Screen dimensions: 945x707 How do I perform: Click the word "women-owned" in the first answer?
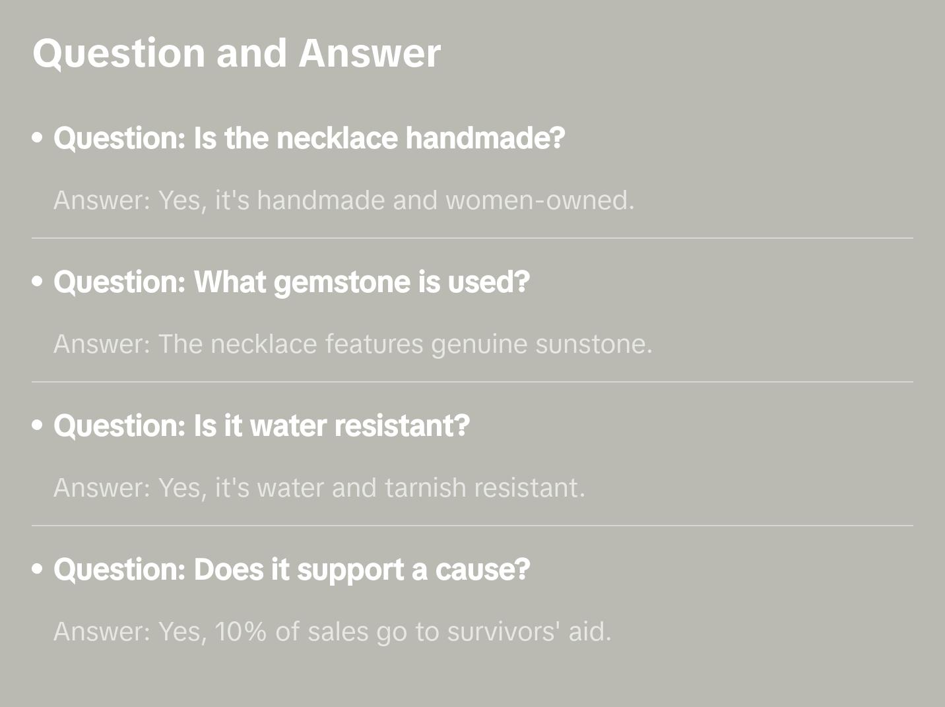[539, 200]
